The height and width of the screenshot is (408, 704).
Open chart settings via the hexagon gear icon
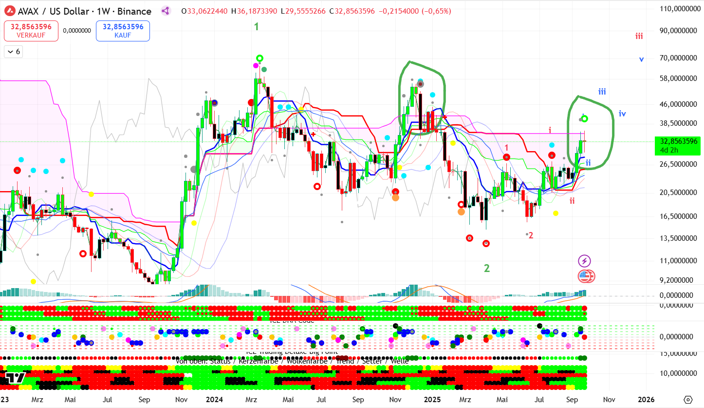(687, 399)
